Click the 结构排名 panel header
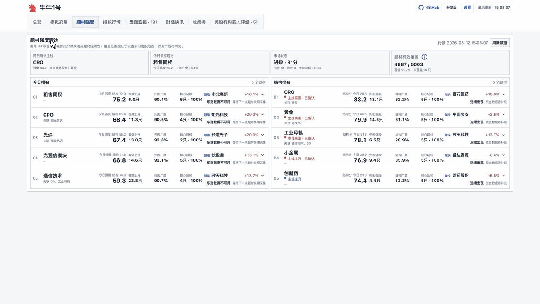 click(390, 82)
